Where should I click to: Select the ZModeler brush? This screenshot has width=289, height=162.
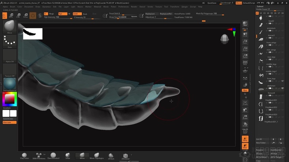coord(125,156)
